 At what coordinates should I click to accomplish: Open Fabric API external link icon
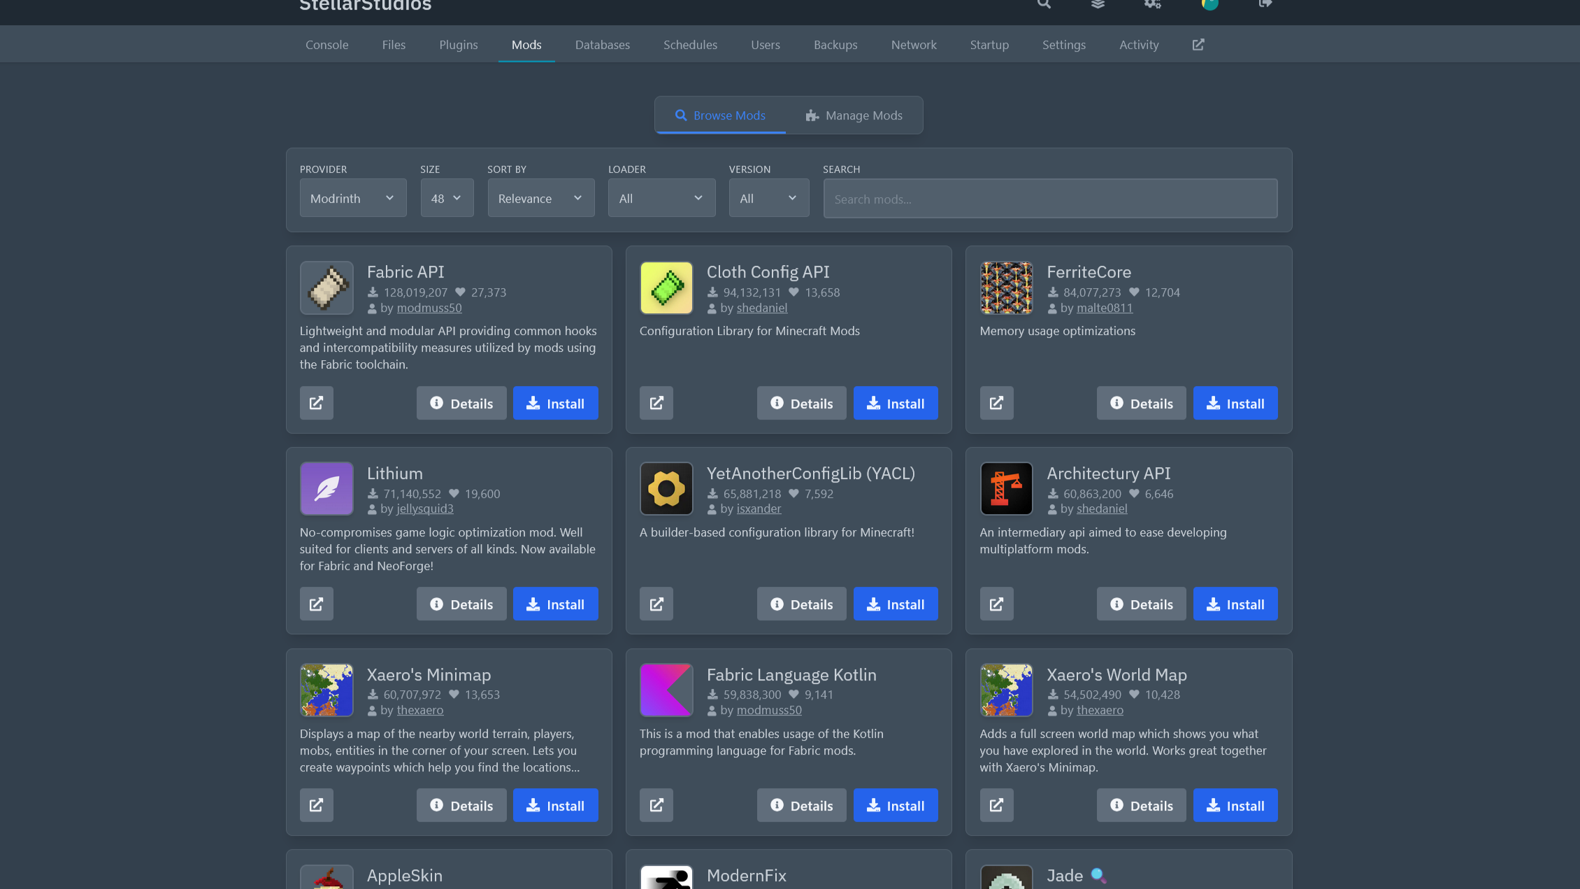pyautogui.click(x=317, y=403)
